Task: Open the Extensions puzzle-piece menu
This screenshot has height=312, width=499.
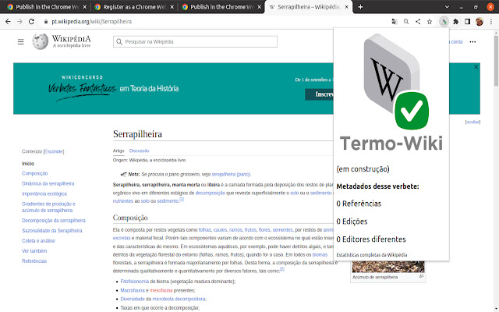Action: coord(455,22)
